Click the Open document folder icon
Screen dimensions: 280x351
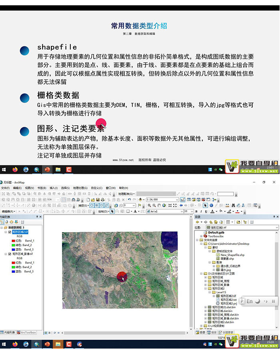pyautogui.click(x=93, y=200)
